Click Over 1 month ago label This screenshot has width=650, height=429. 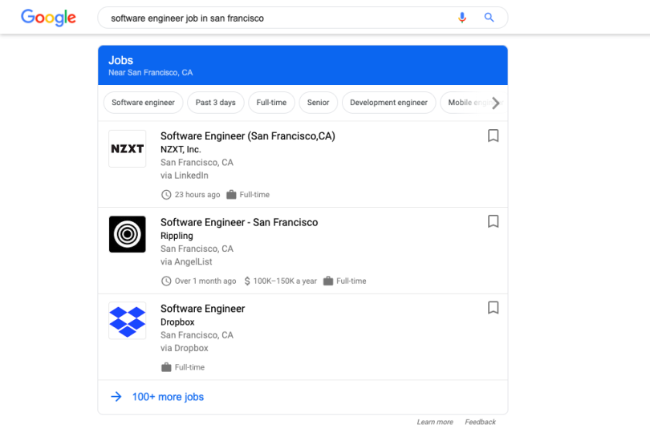coord(205,281)
